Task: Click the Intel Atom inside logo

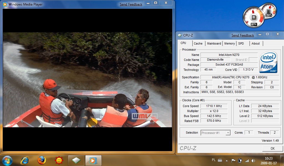Action: (x=268, y=62)
